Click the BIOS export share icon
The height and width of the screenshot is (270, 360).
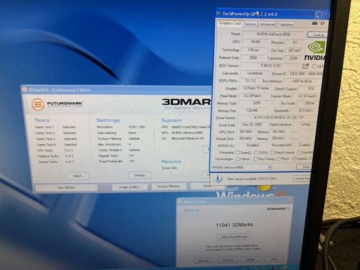pyautogui.click(x=306, y=66)
